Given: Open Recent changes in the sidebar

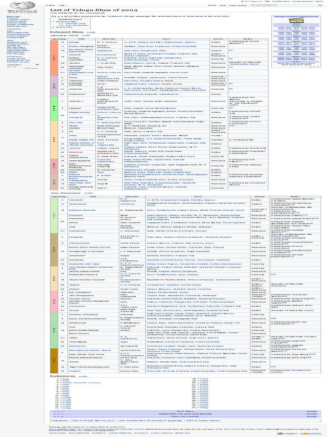Looking at the screenshot, I should (17, 36).
